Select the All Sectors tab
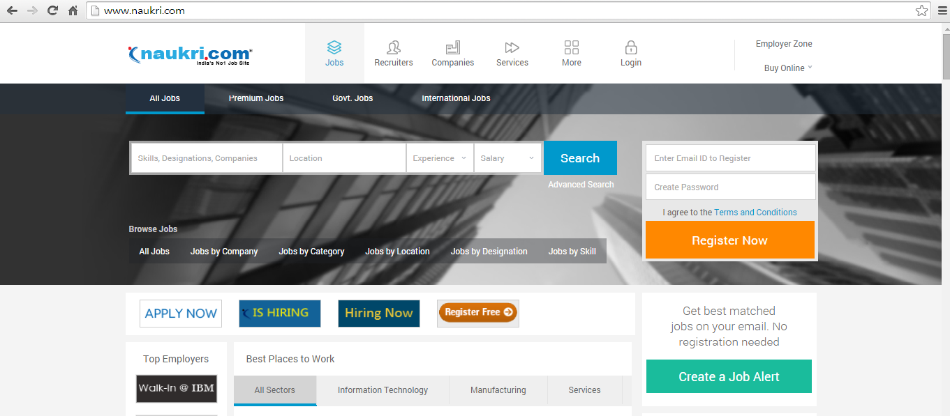The width and height of the screenshot is (950, 416). click(275, 390)
